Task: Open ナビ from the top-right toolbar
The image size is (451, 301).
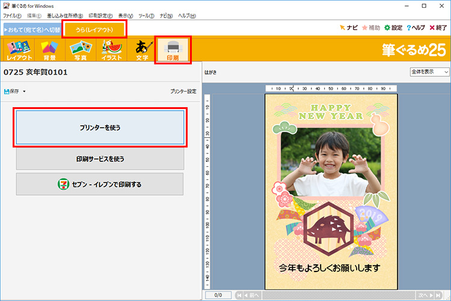Action: pos(348,28)
